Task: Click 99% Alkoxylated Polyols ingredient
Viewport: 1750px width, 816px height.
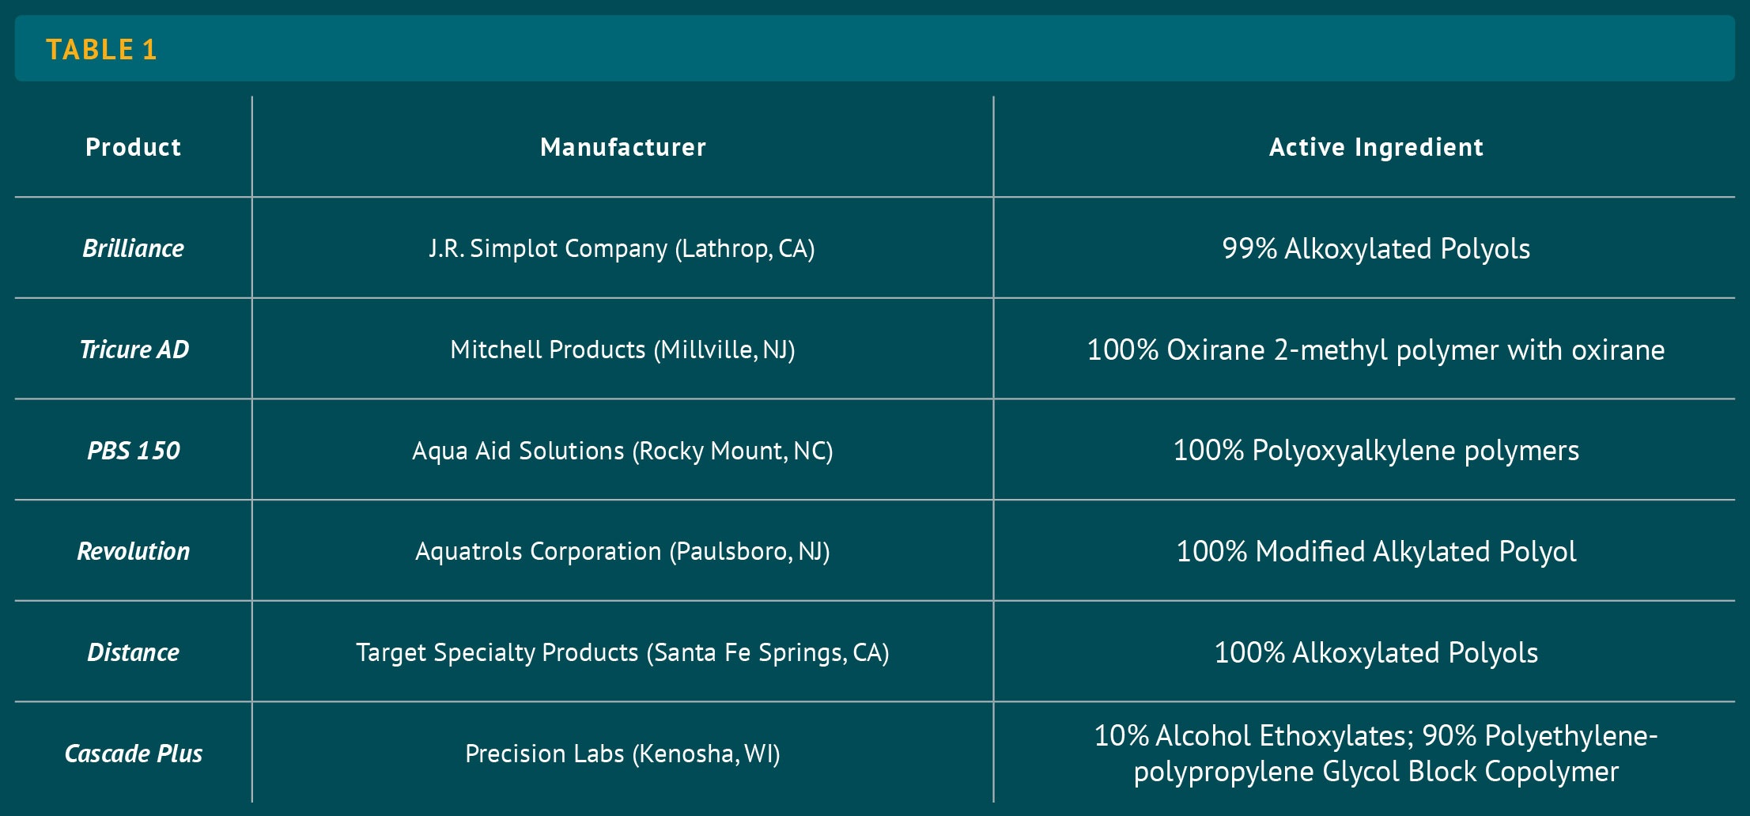Action: point(1376,248)
